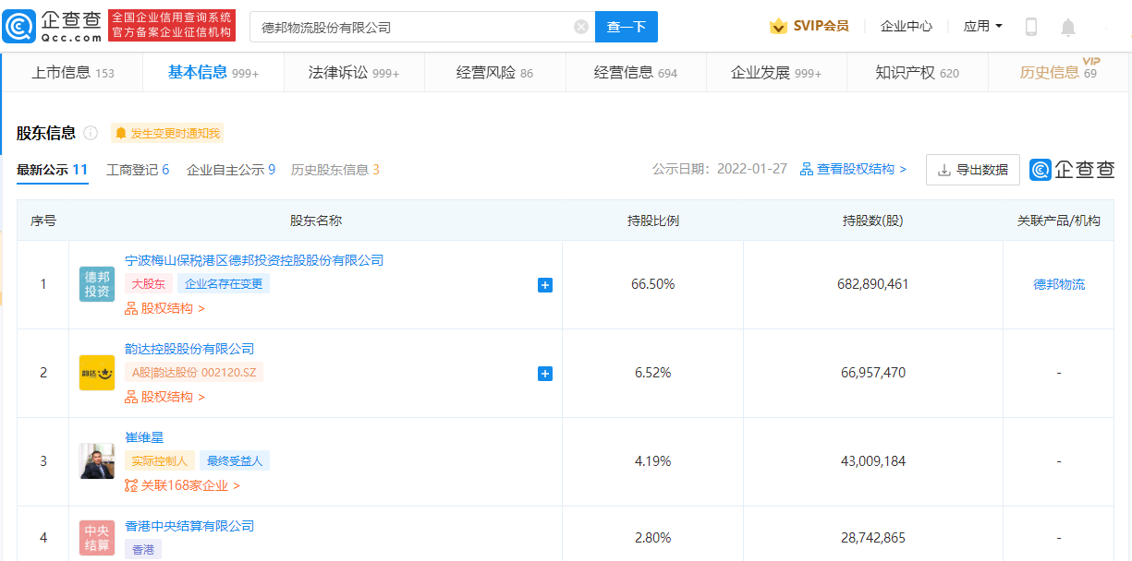
Task: Open the 应用 dropdown menu
Action: [x=983, y=27]
